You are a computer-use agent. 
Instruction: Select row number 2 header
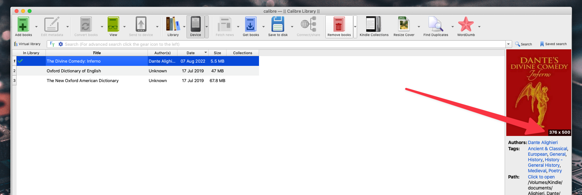click(14, 71)
